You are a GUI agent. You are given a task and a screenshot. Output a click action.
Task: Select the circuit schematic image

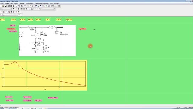[47, 41]
